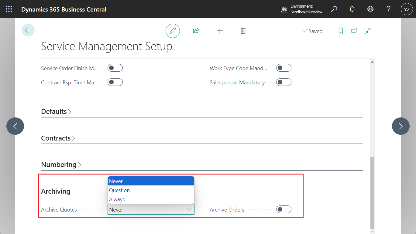
Task: Open the app launcher waffle menu
Action: pyautogui.click(x=9, y=9)
